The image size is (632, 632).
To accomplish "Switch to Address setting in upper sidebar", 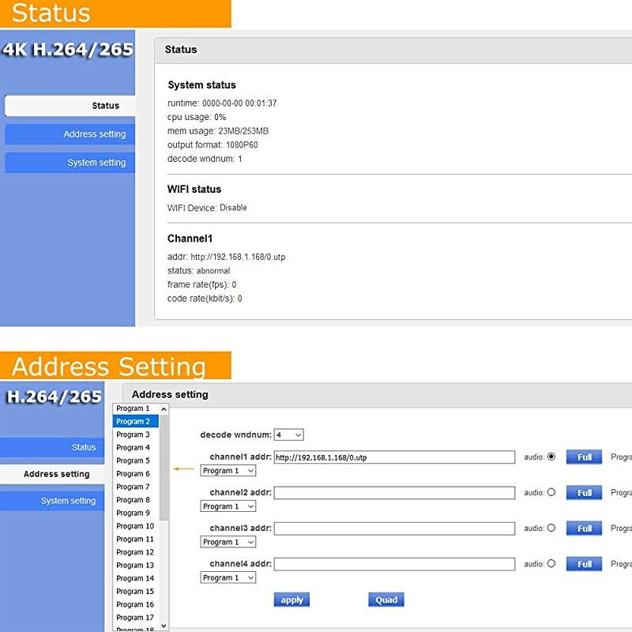I will pos(70,134).
